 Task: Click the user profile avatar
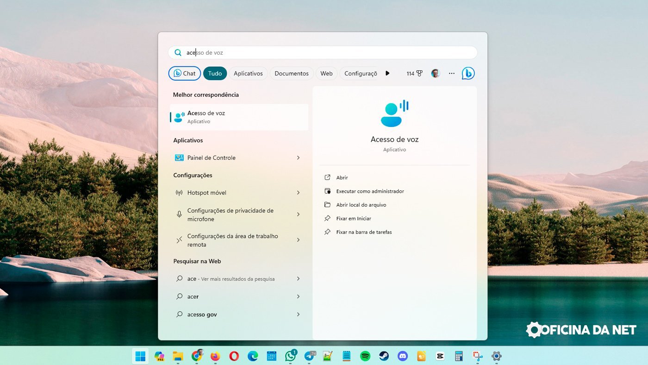pyautogui.click(x=435, y=73)
